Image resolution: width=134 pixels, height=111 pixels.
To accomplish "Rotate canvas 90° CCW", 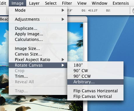I will point(95,76).
